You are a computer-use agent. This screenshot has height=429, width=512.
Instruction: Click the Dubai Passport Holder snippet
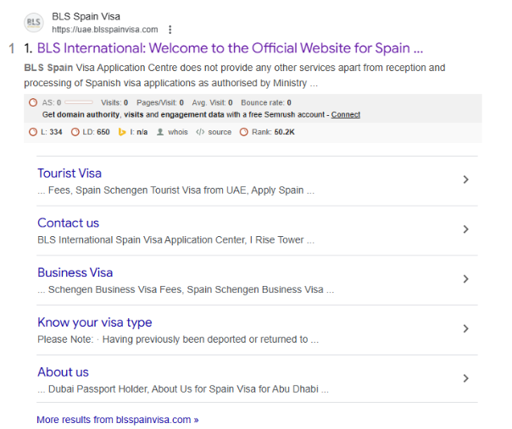[x=183, y=389]
